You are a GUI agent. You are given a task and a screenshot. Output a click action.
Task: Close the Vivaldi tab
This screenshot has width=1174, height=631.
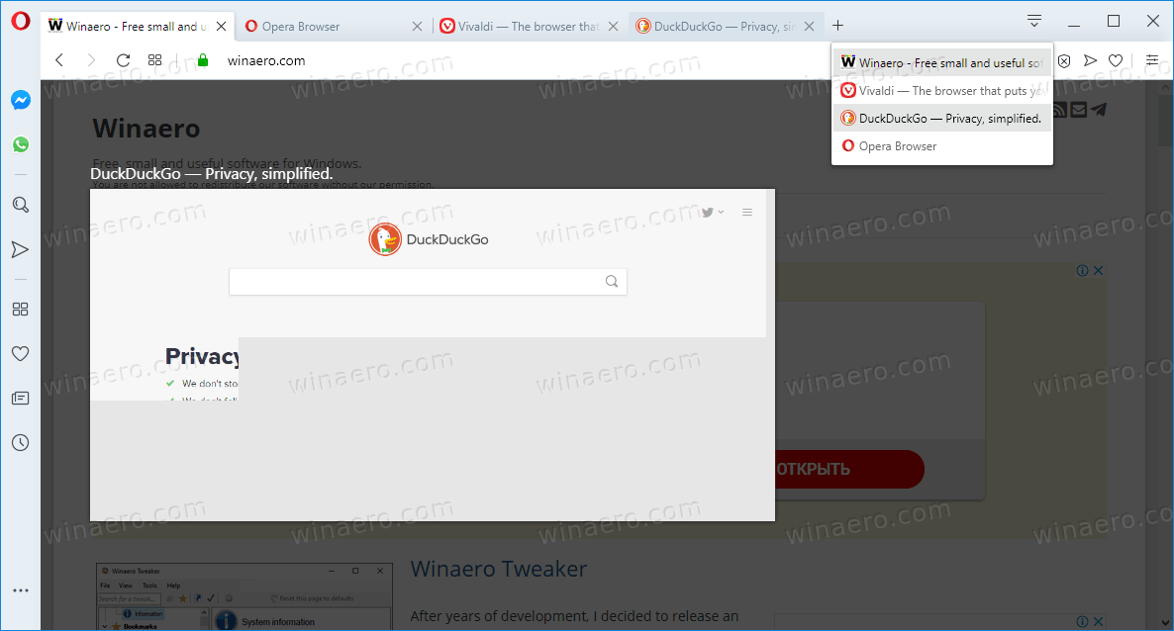point(613,26)
